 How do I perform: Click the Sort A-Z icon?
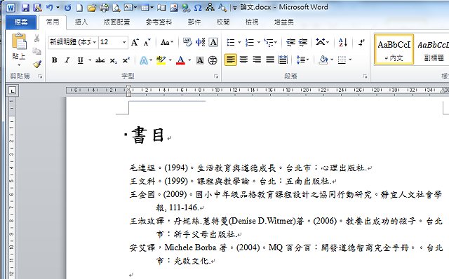tap(343, 42)
